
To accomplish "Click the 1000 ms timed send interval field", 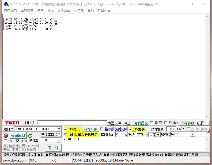I will pyautogui.click(x=171, y=129).
